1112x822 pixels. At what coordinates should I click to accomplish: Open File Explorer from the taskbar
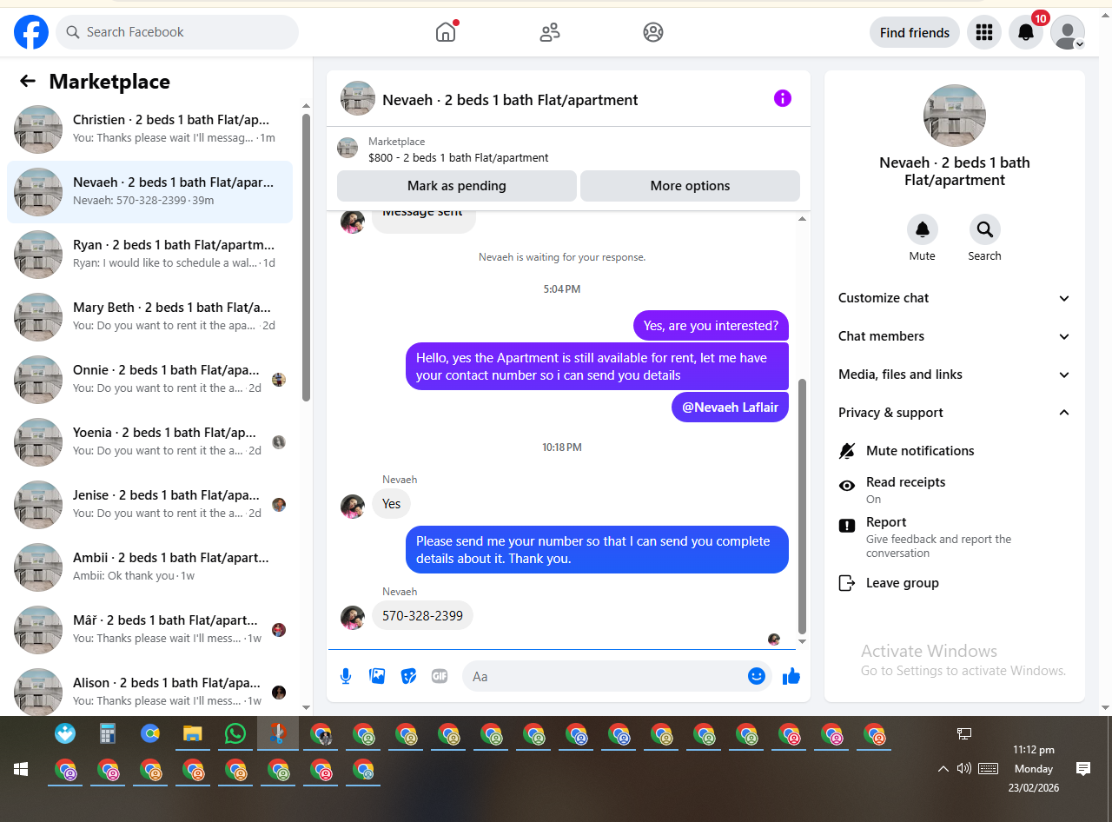point(193,734)
